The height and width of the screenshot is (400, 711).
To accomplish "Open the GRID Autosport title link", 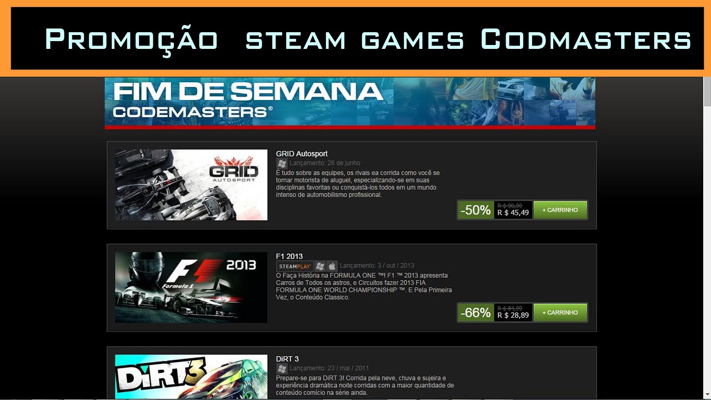I will (x=302, y=153).
